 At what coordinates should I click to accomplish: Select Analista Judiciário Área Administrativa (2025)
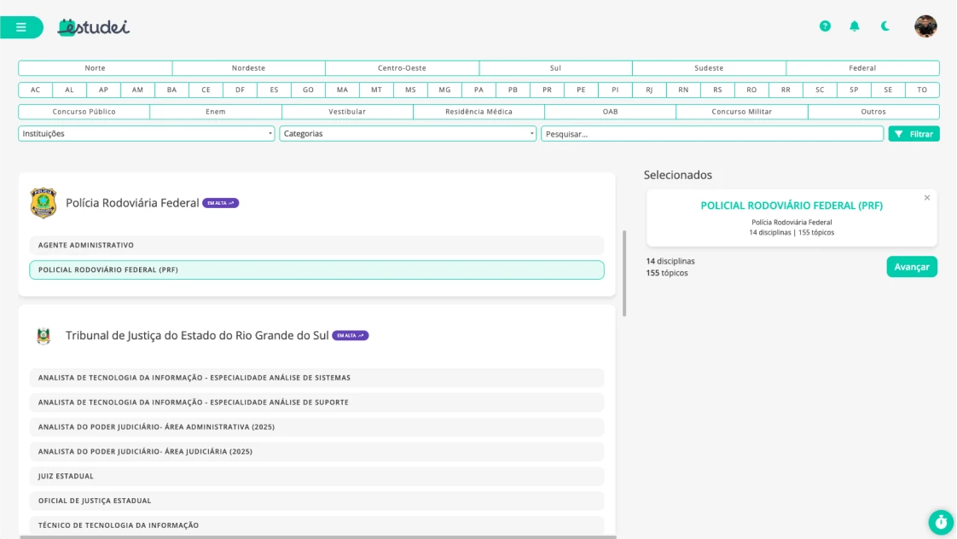(316, 426)
